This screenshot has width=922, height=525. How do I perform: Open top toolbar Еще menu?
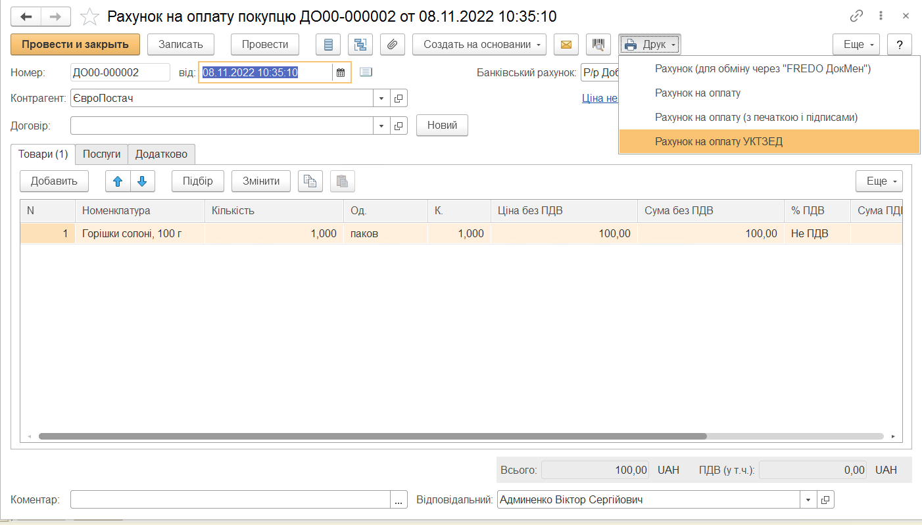click(856, 45)
